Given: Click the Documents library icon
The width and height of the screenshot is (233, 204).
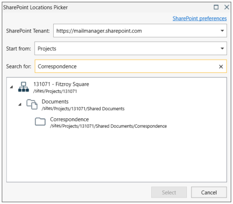Looking at the screenshot, I should 32,104.
